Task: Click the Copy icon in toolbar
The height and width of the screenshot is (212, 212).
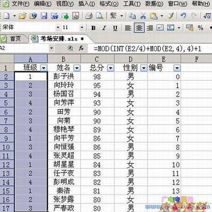Action: (132, 16)
